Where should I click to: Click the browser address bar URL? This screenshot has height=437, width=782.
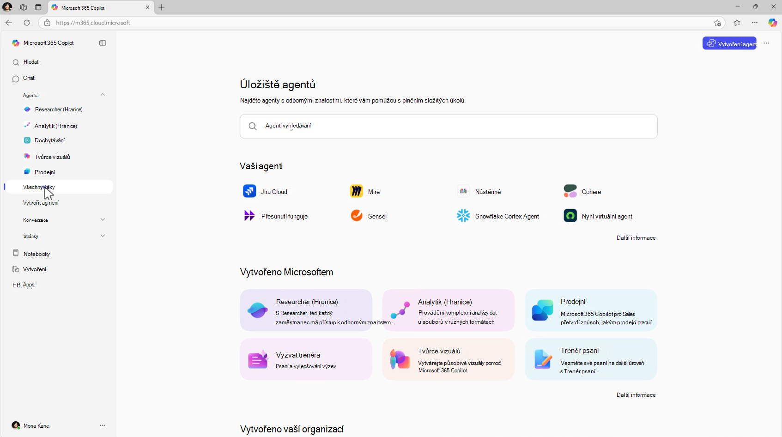(x=93, y=23)
